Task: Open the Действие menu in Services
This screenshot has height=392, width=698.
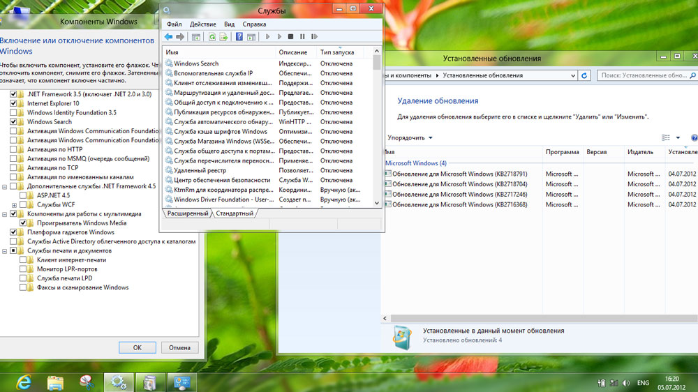Action: point(202,24)
